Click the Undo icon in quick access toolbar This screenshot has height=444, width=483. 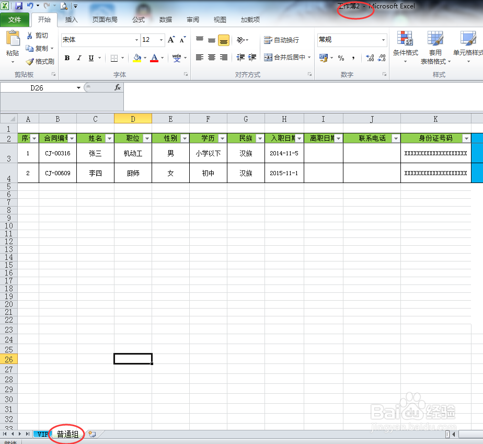(30, 6)
